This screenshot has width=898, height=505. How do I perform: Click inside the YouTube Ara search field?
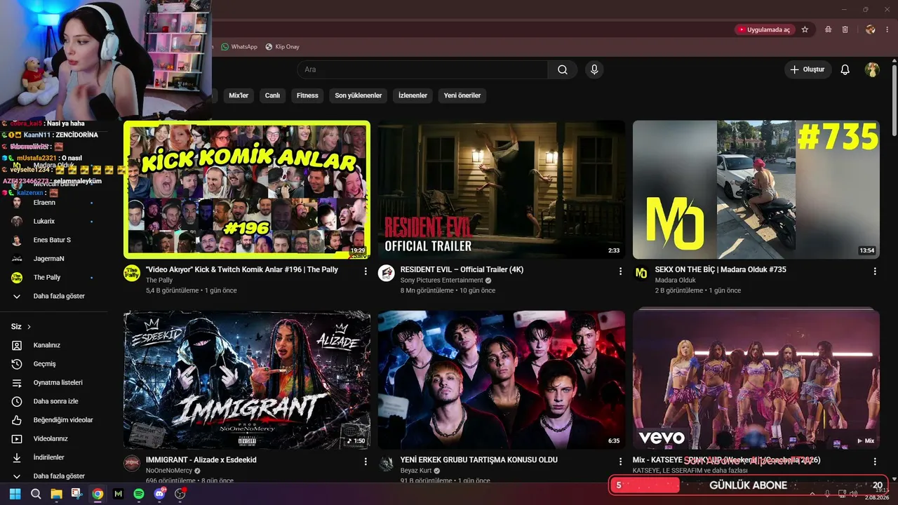[x=423, y=69]
